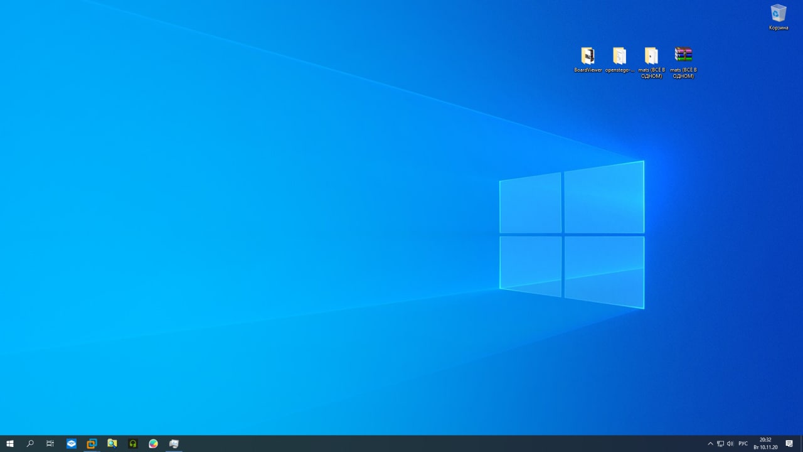
Task: Select the mats (ВСЕ В ОДНОМ) folder
Action: 651,63
